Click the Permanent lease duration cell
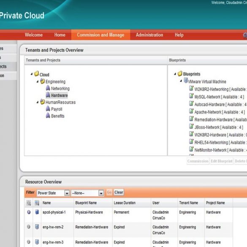This screenshot has height=247, width=247. click(122, 212)
